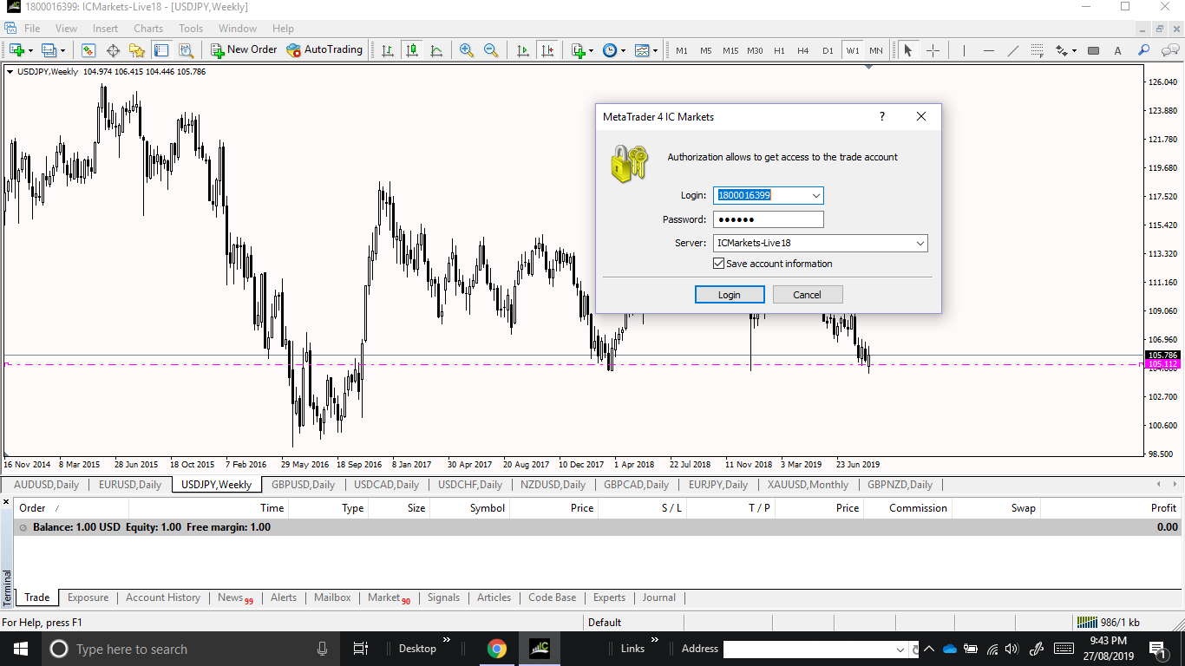Switch chart to Line Chart style
This screenshot has height=666, width=1185.
tap(436, 50)
